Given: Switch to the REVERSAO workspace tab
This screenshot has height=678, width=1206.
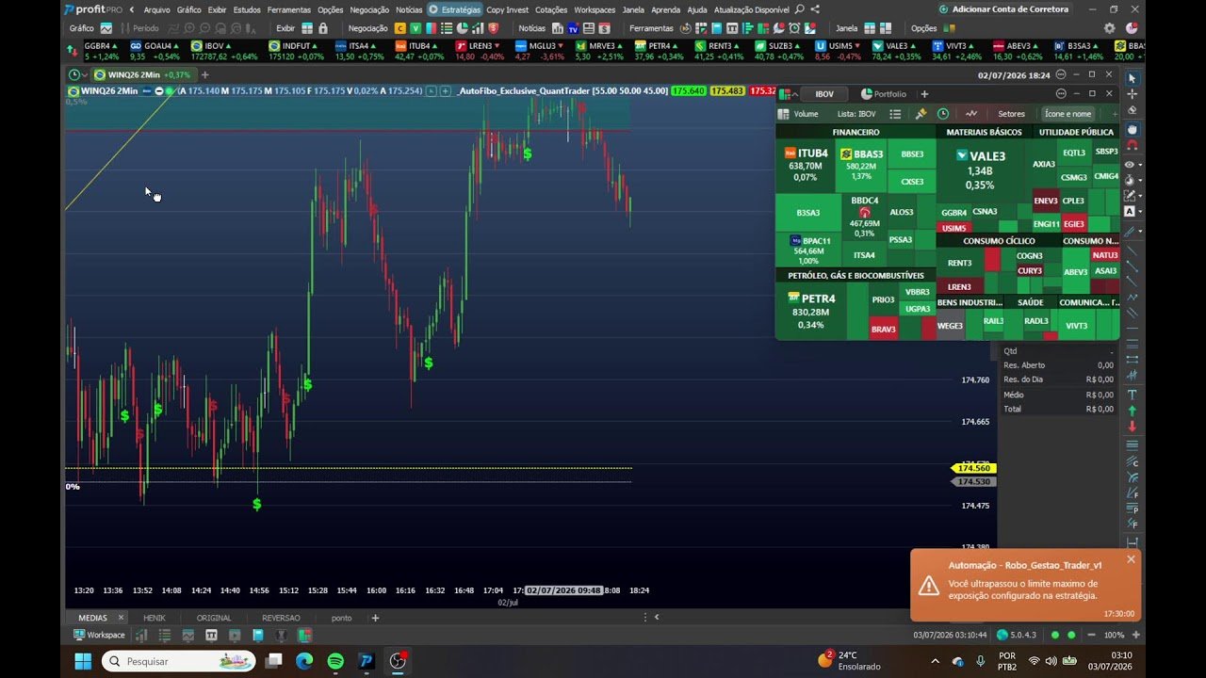Looking at the screenshot, I should pyautogui.click(x=281, y=618).
